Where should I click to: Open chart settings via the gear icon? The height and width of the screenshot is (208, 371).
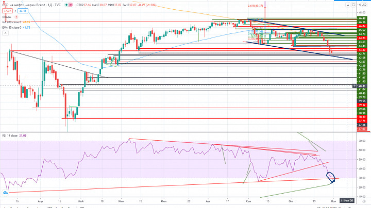[x=364, y=201]
